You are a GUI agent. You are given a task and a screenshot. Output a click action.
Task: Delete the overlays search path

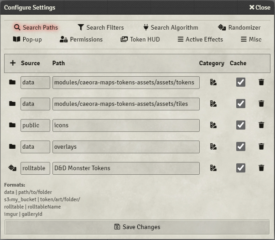tap(261, 146)
